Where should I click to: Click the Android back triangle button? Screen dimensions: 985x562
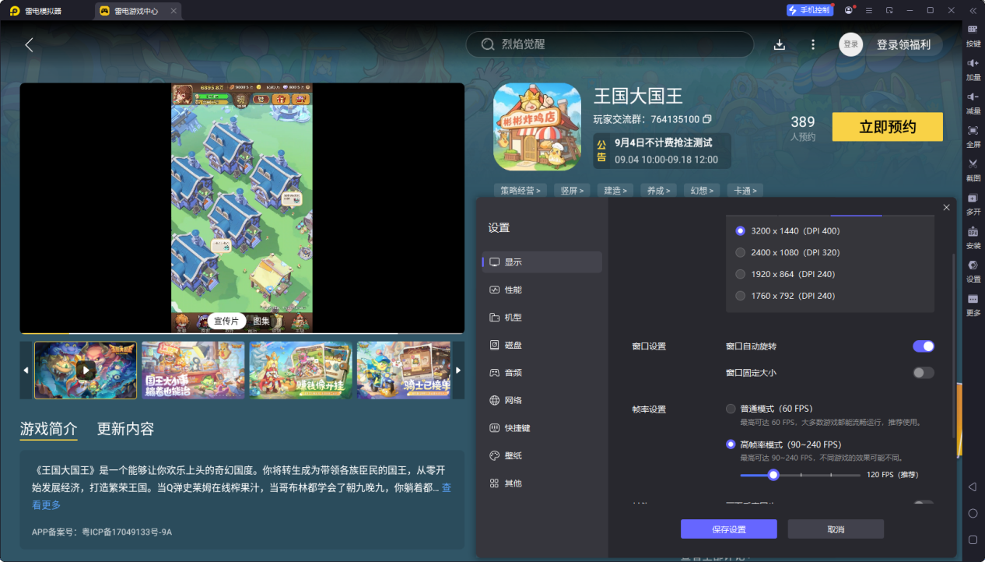tap(973, 486)
